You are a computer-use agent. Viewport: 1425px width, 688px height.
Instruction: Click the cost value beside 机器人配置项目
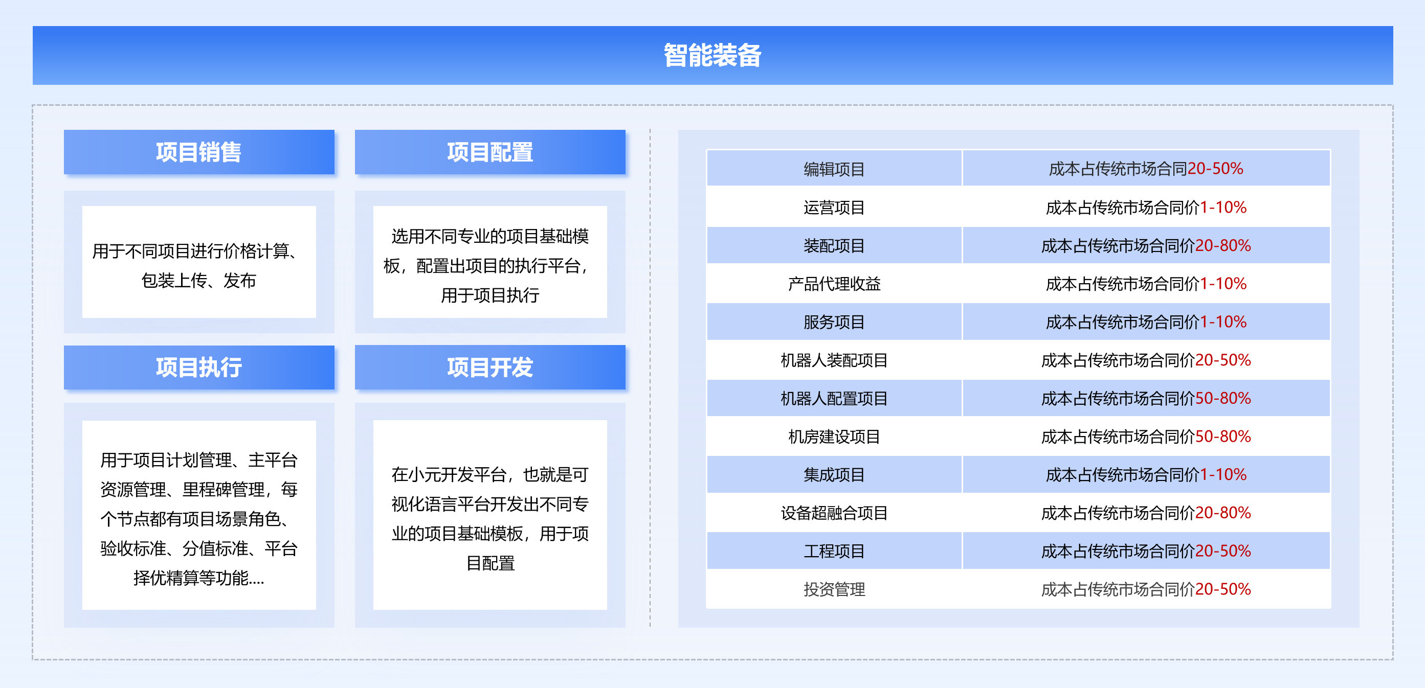pos(1146,398)
